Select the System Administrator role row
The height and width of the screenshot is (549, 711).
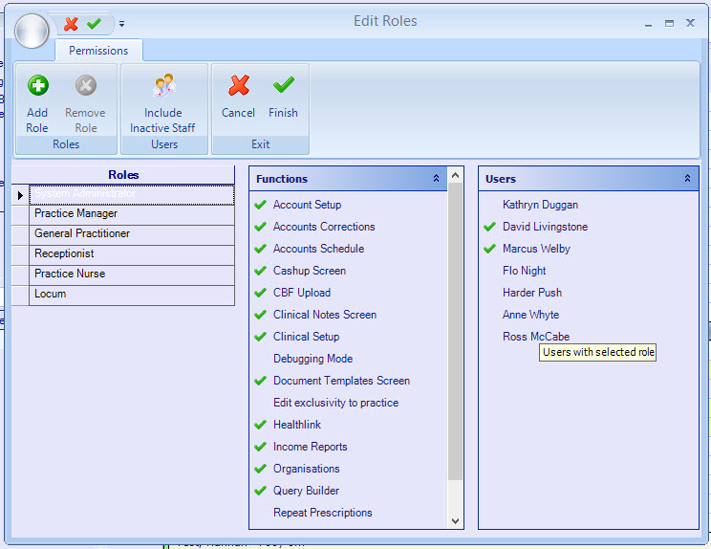tap(132, 194)
